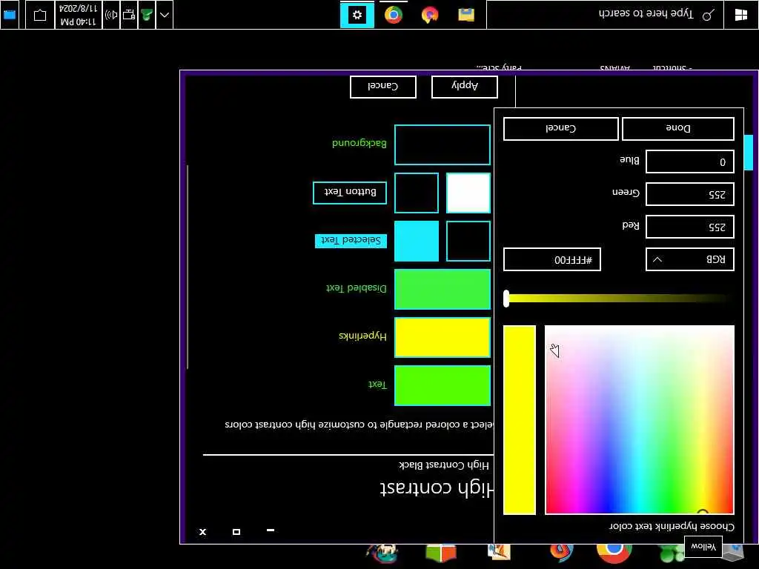Click the circular selector handle in the spectrum

pyautogui.click(x=703, y=513)
